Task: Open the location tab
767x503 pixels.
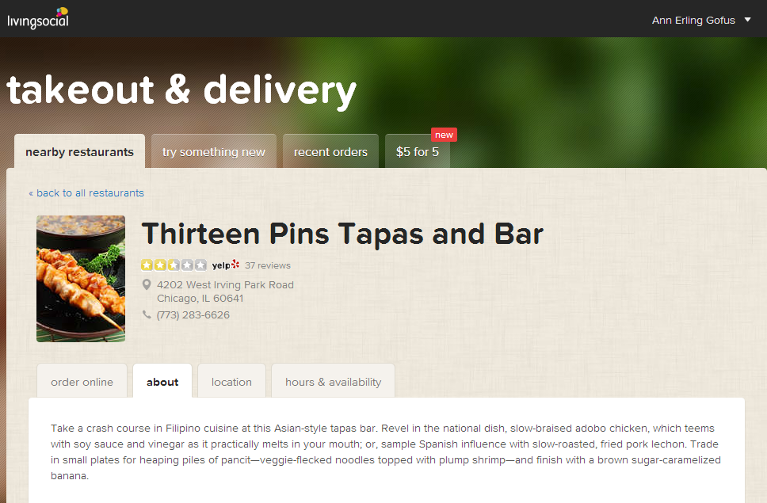Action: coord(231,382)
